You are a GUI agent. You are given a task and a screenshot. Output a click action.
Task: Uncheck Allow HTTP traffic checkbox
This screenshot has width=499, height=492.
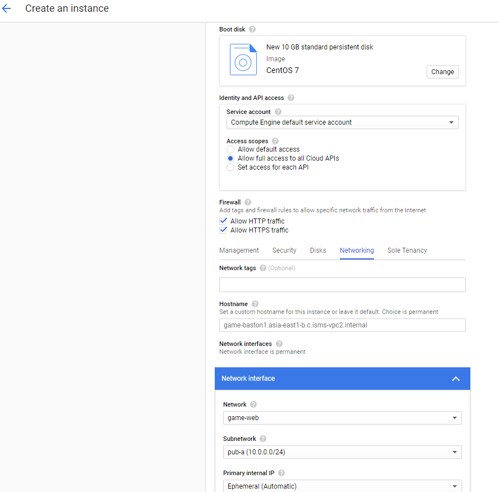(x=223, y=221)
